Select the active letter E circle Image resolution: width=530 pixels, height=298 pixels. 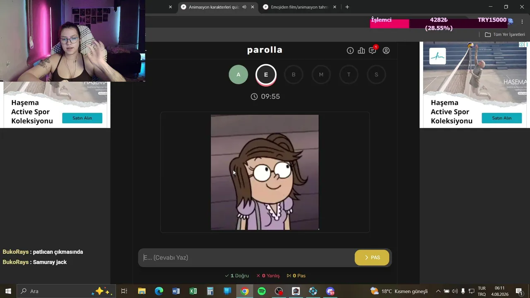point(266,74)
